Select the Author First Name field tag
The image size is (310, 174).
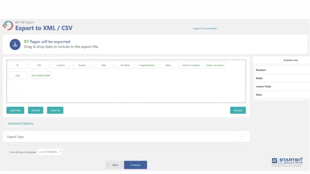[191, 65]
